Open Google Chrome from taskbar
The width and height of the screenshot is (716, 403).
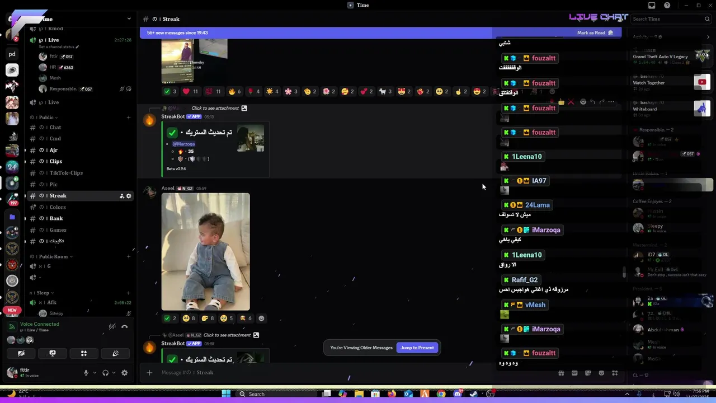[x=441, y=394]
